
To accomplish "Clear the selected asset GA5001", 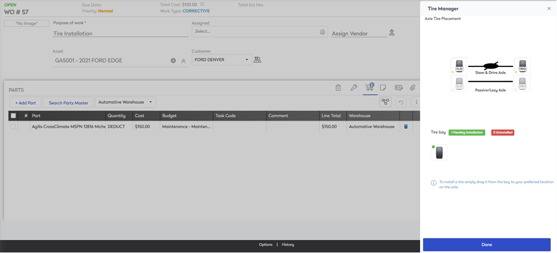I will (173, 60).
